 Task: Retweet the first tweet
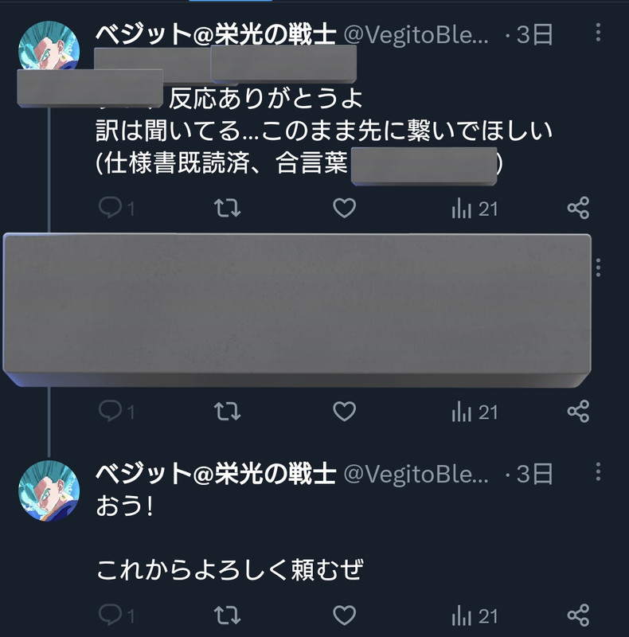tap(227, 208)
